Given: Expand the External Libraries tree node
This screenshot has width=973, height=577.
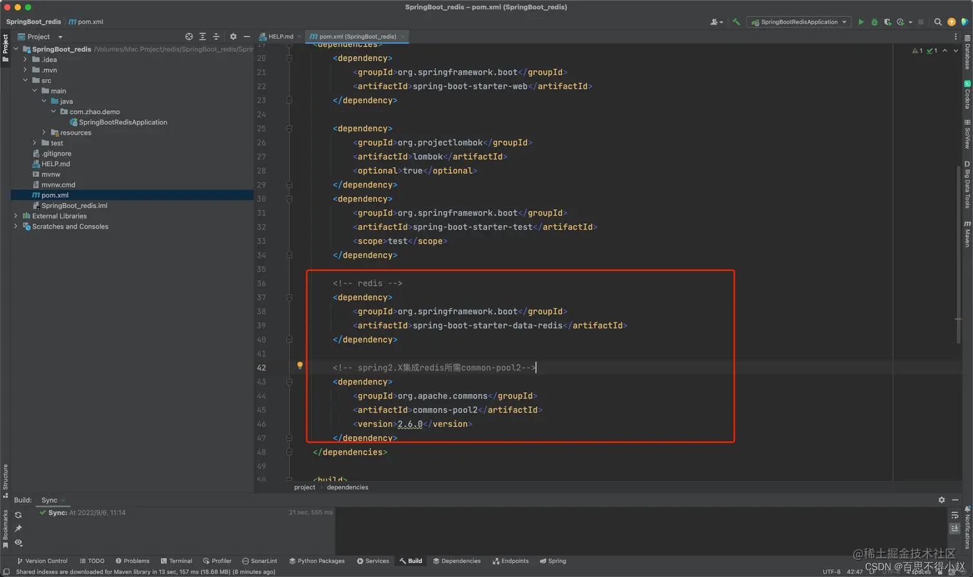Looking at the screenshot, I should 16,216.
